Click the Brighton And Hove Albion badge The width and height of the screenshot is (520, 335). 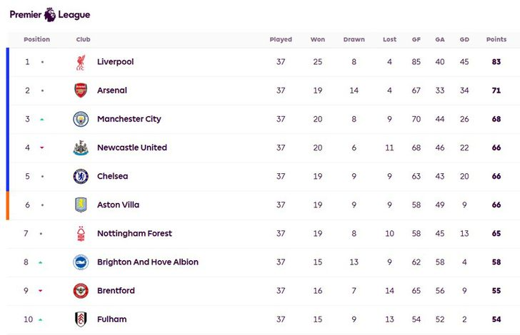pos(81,262)
